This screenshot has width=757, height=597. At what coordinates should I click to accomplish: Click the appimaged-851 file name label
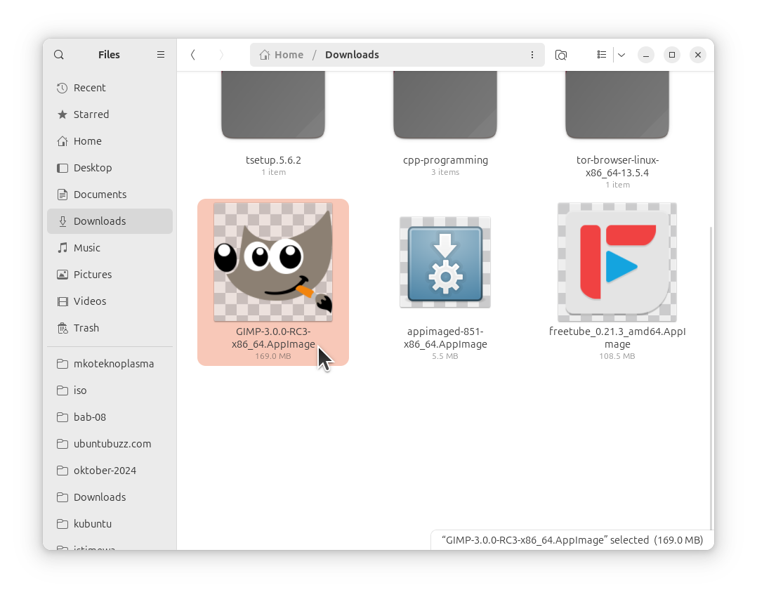point(445,338)
